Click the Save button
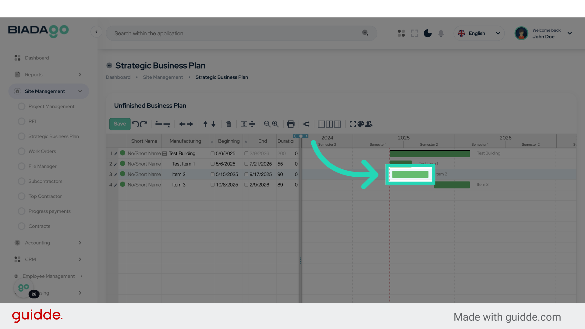 pos(120,124)
